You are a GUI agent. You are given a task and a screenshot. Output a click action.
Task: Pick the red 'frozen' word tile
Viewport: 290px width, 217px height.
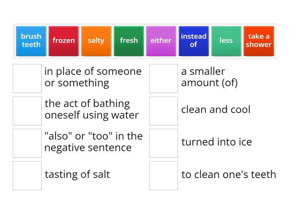(63, 41)
